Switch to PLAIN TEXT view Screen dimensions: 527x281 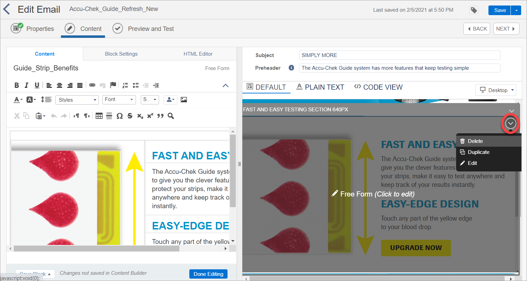[x=320, y=87]
